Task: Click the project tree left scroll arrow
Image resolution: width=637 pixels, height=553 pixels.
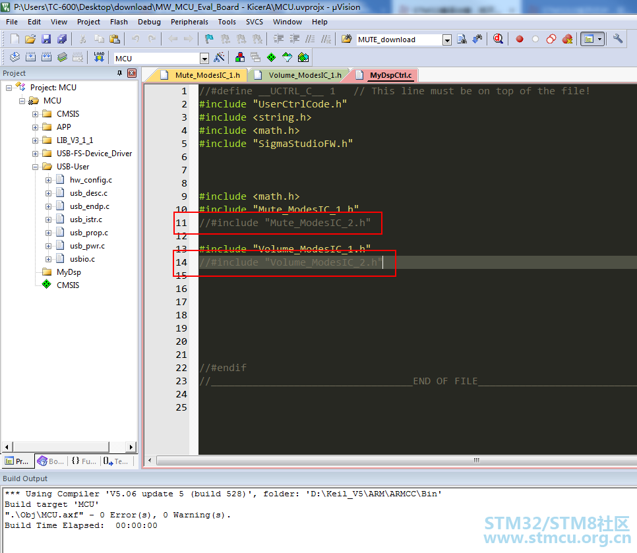Action: pos(7,447)
